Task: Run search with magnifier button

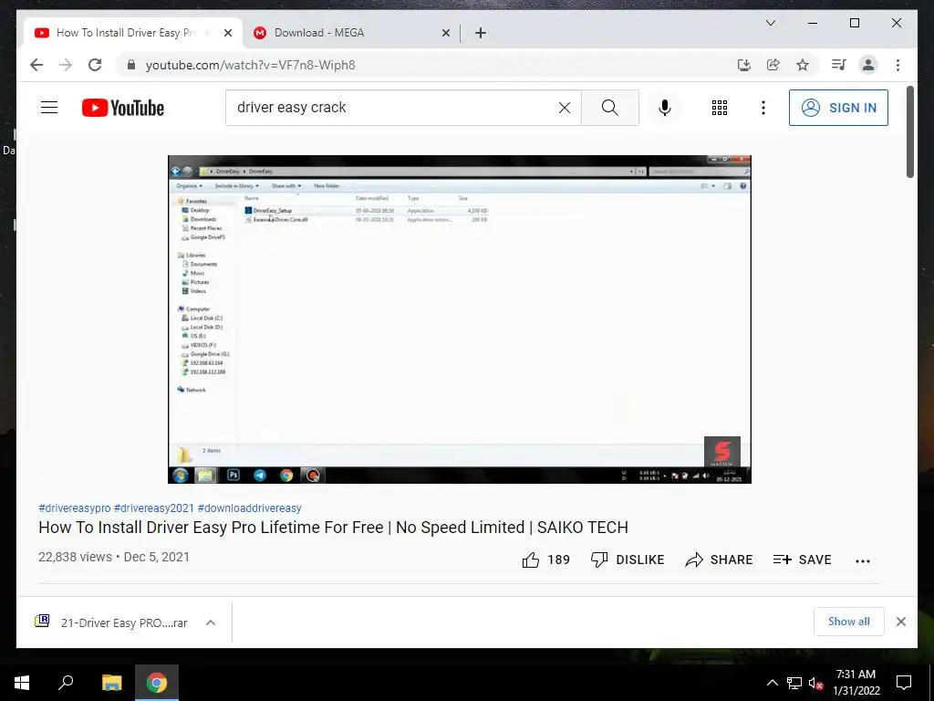Action: pos(610,108)
